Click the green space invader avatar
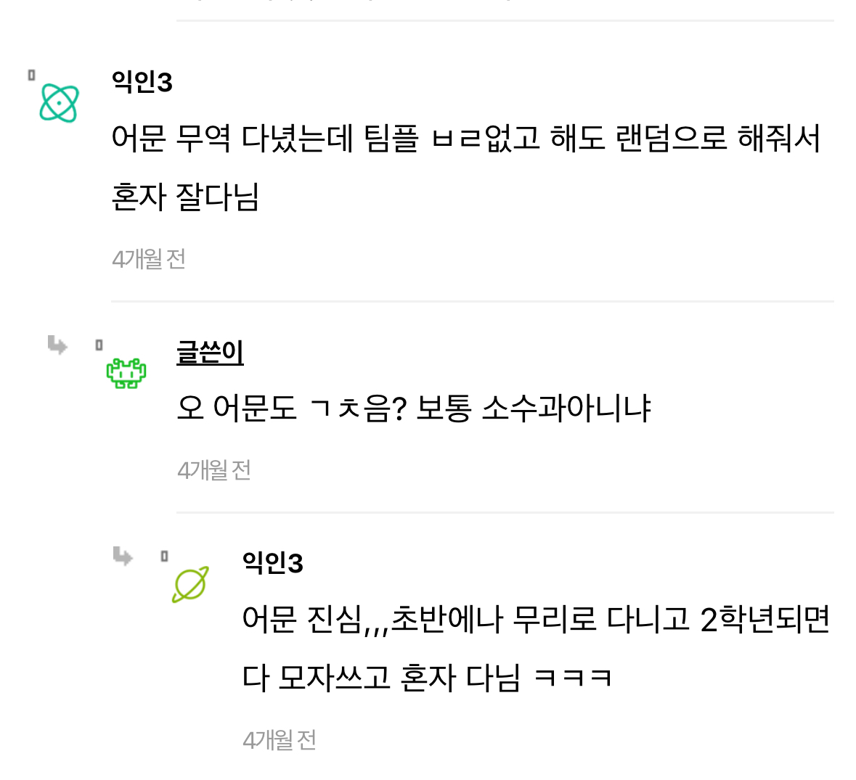Image resolution: width=856 pixels, height=780 pixels. tap(126, 373)
